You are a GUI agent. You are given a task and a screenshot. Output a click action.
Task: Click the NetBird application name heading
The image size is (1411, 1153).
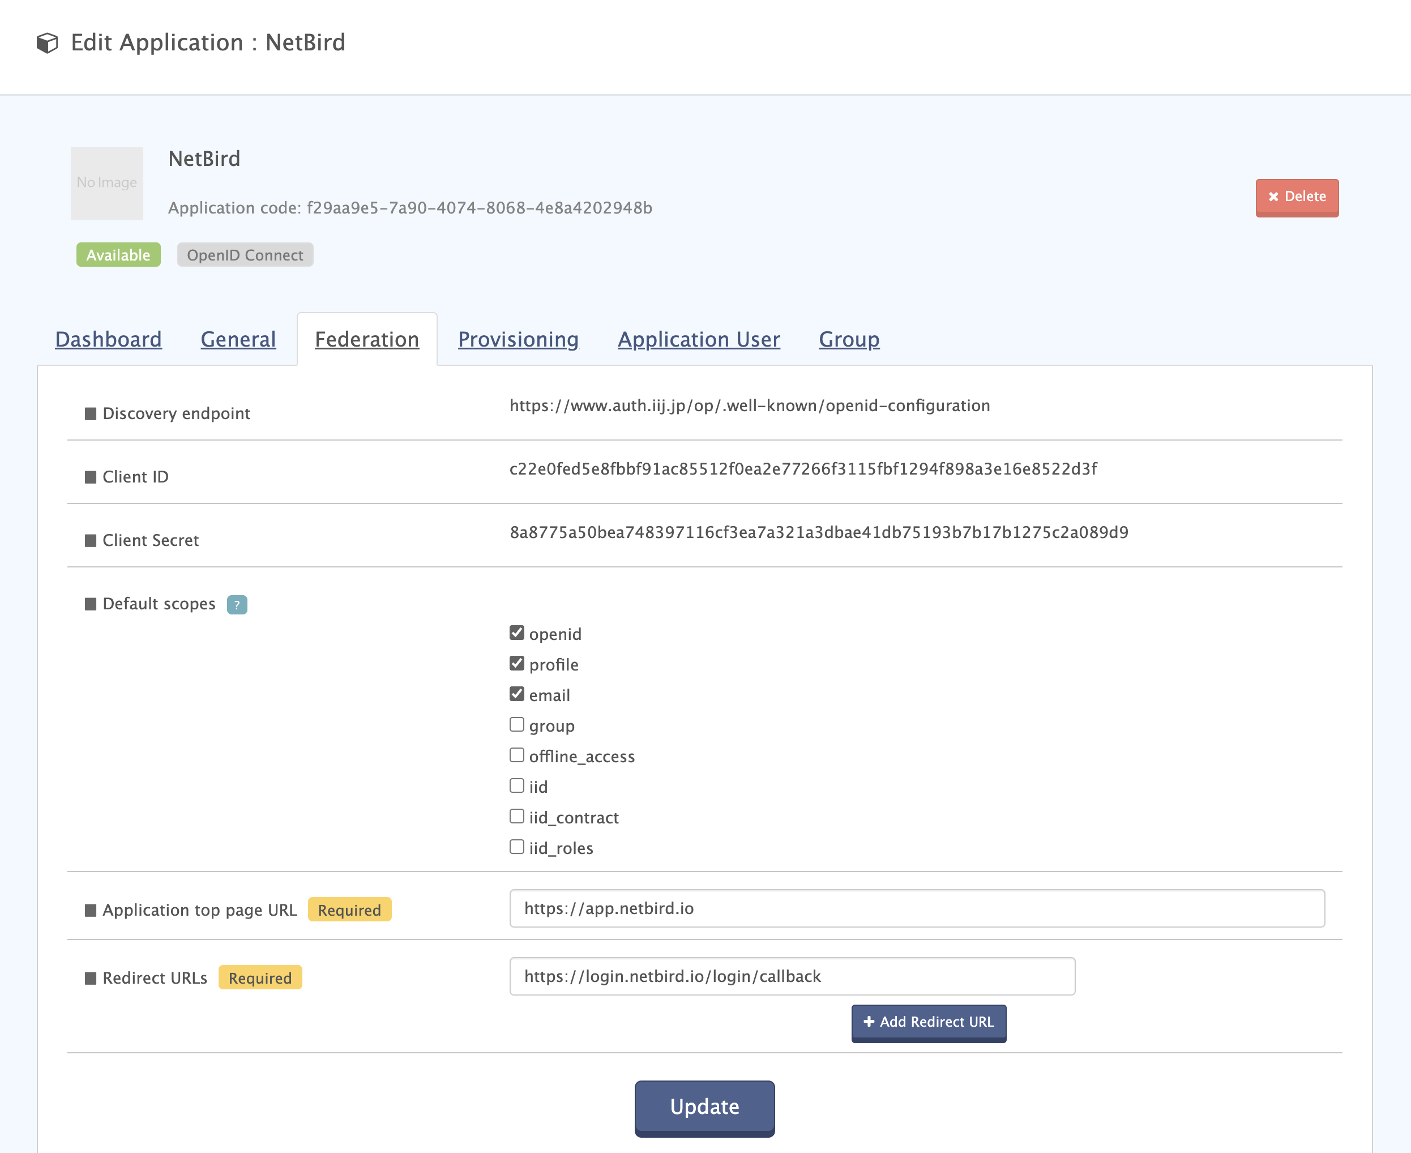204,159
